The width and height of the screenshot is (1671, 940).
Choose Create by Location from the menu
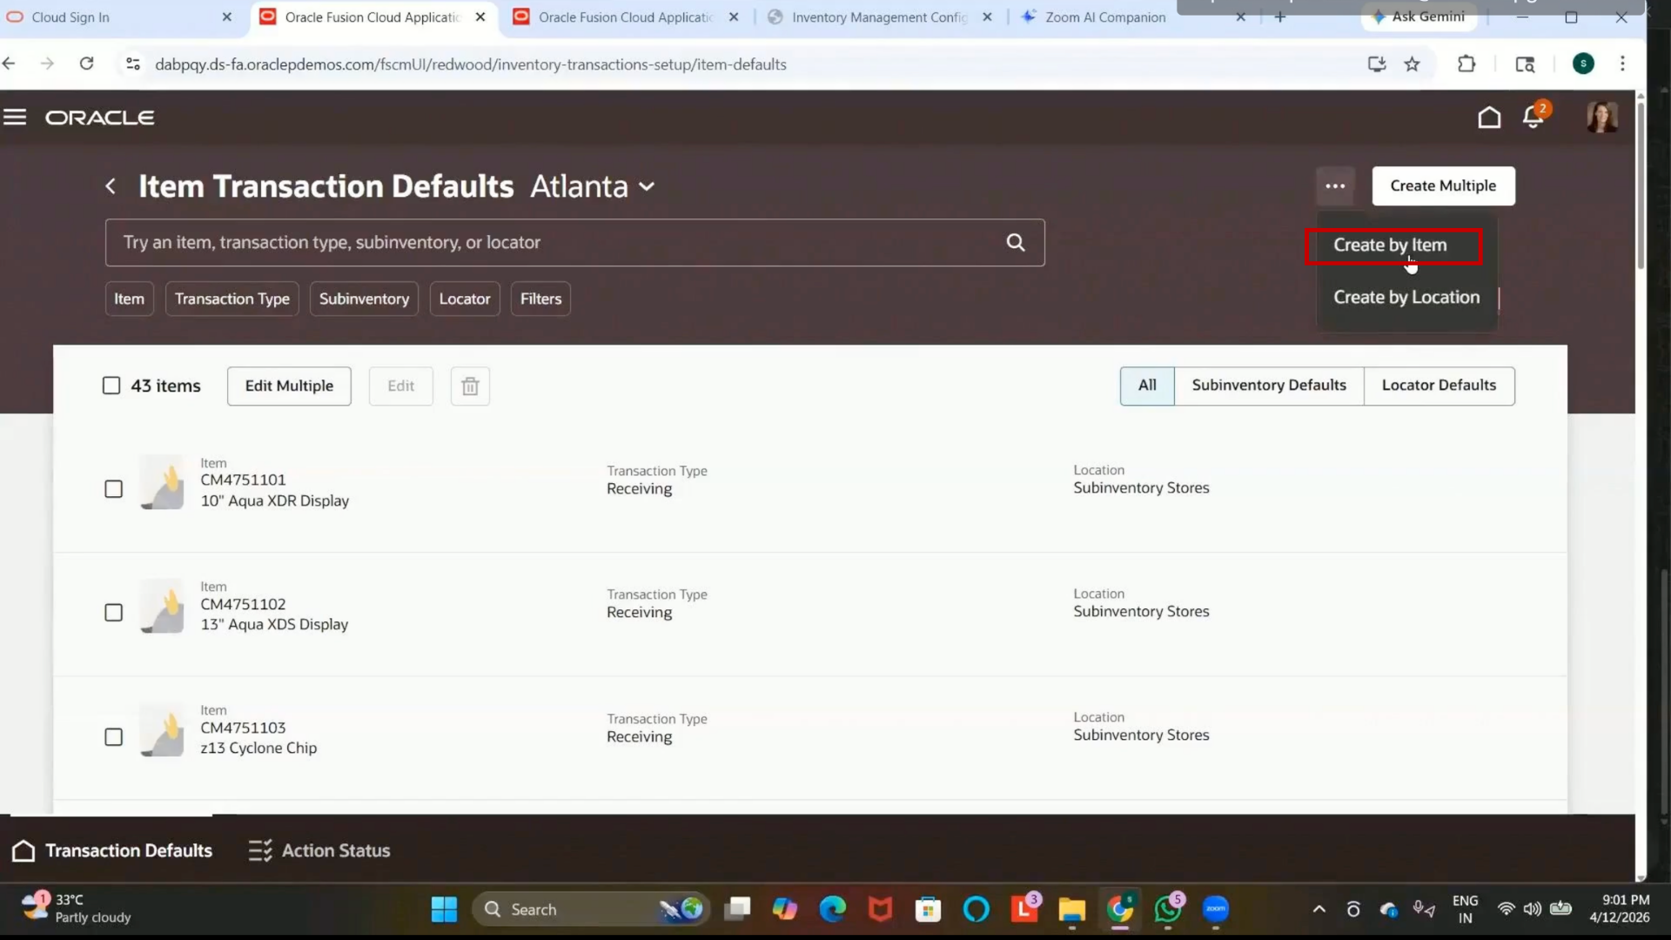click(1406, 298)
